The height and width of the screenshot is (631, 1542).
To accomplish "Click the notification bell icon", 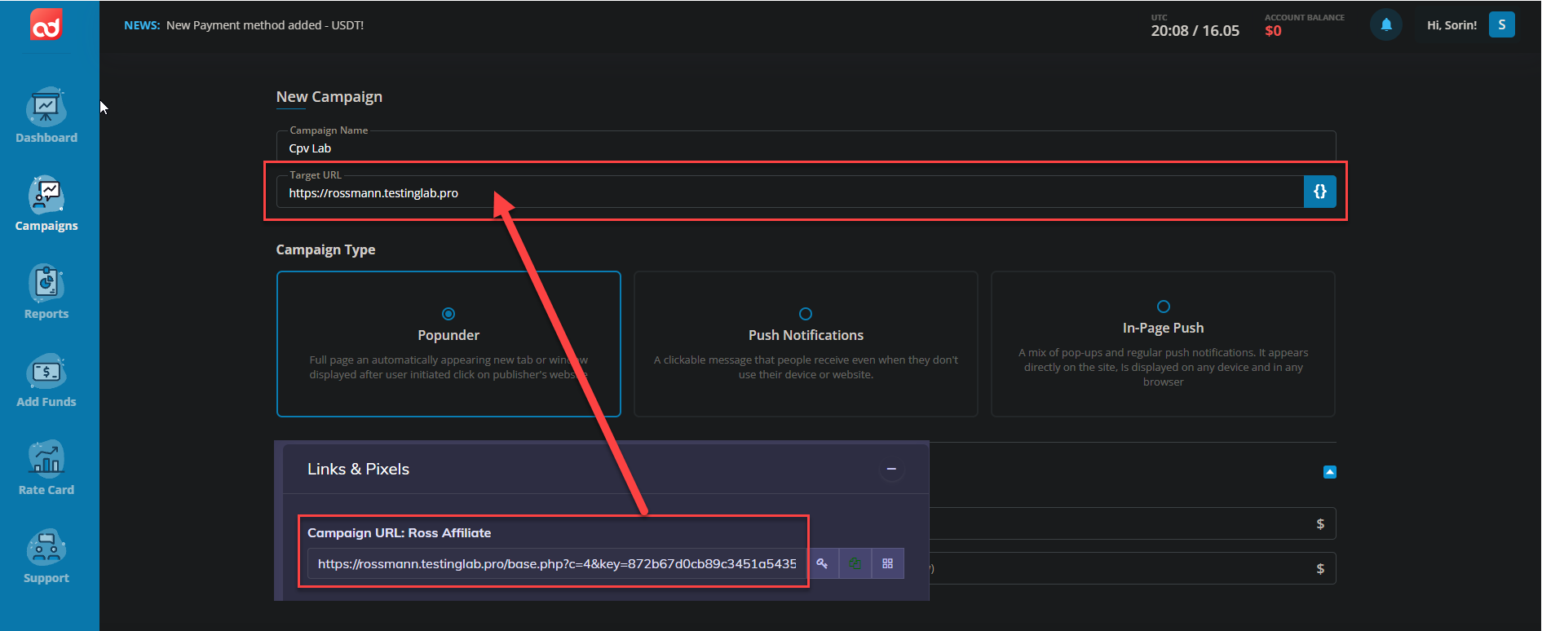I will [1385, 25].
